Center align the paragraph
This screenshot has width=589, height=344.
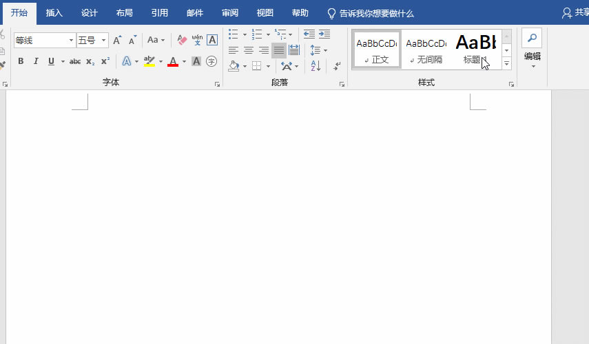point(249,50)
